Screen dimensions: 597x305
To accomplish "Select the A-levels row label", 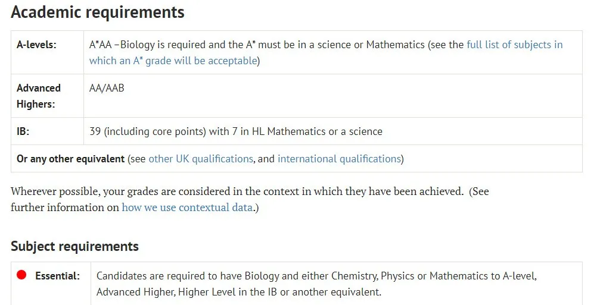I will pyautogui.click(x=36, y=45).
